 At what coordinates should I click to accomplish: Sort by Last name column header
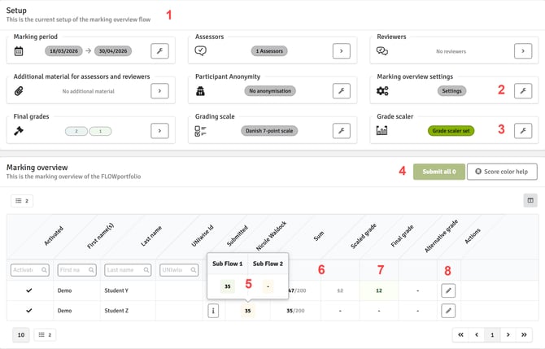[151, 236]
